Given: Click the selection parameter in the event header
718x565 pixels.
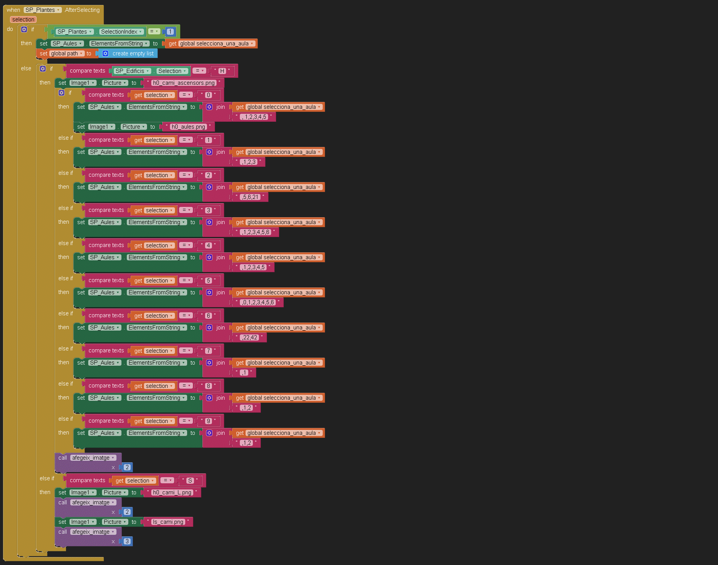Looking at the screenshot, I should [23, 19].
